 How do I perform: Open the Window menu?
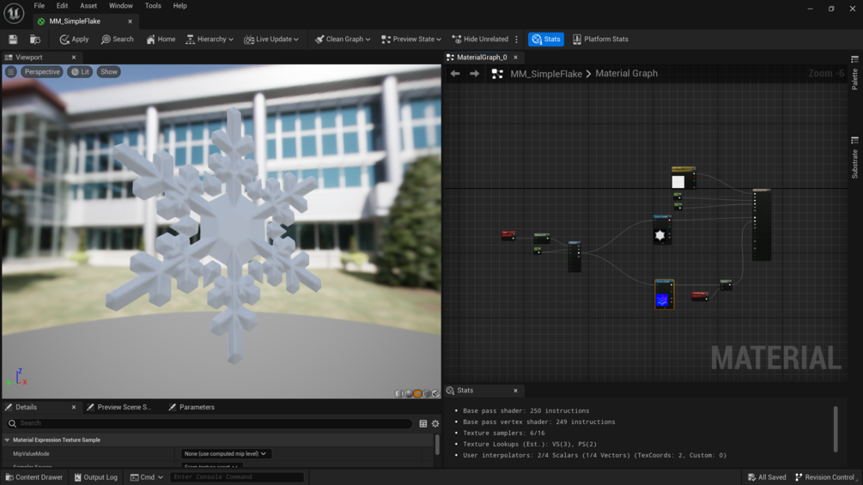pos(120,5)
